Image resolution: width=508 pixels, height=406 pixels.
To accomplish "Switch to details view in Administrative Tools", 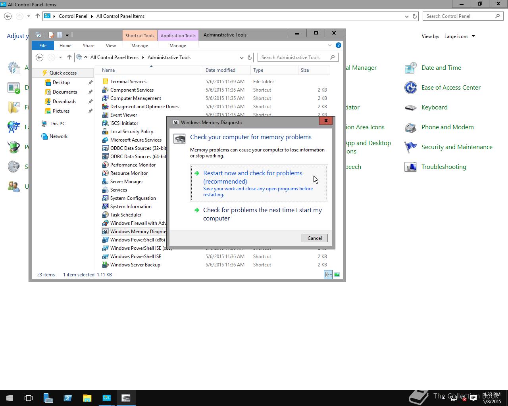I will (328, 274).
